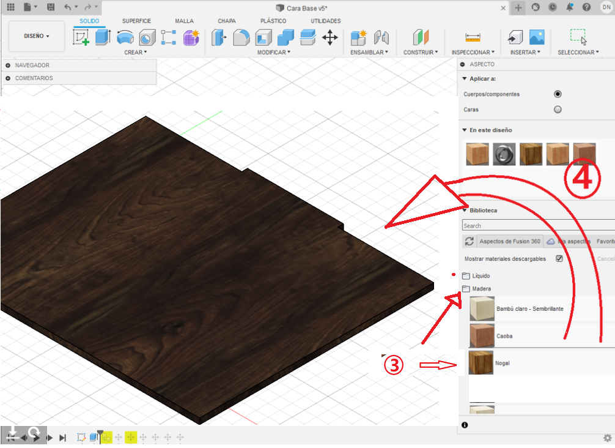Select the Joint tool
The image size is (615, 448).
[381, 37]
